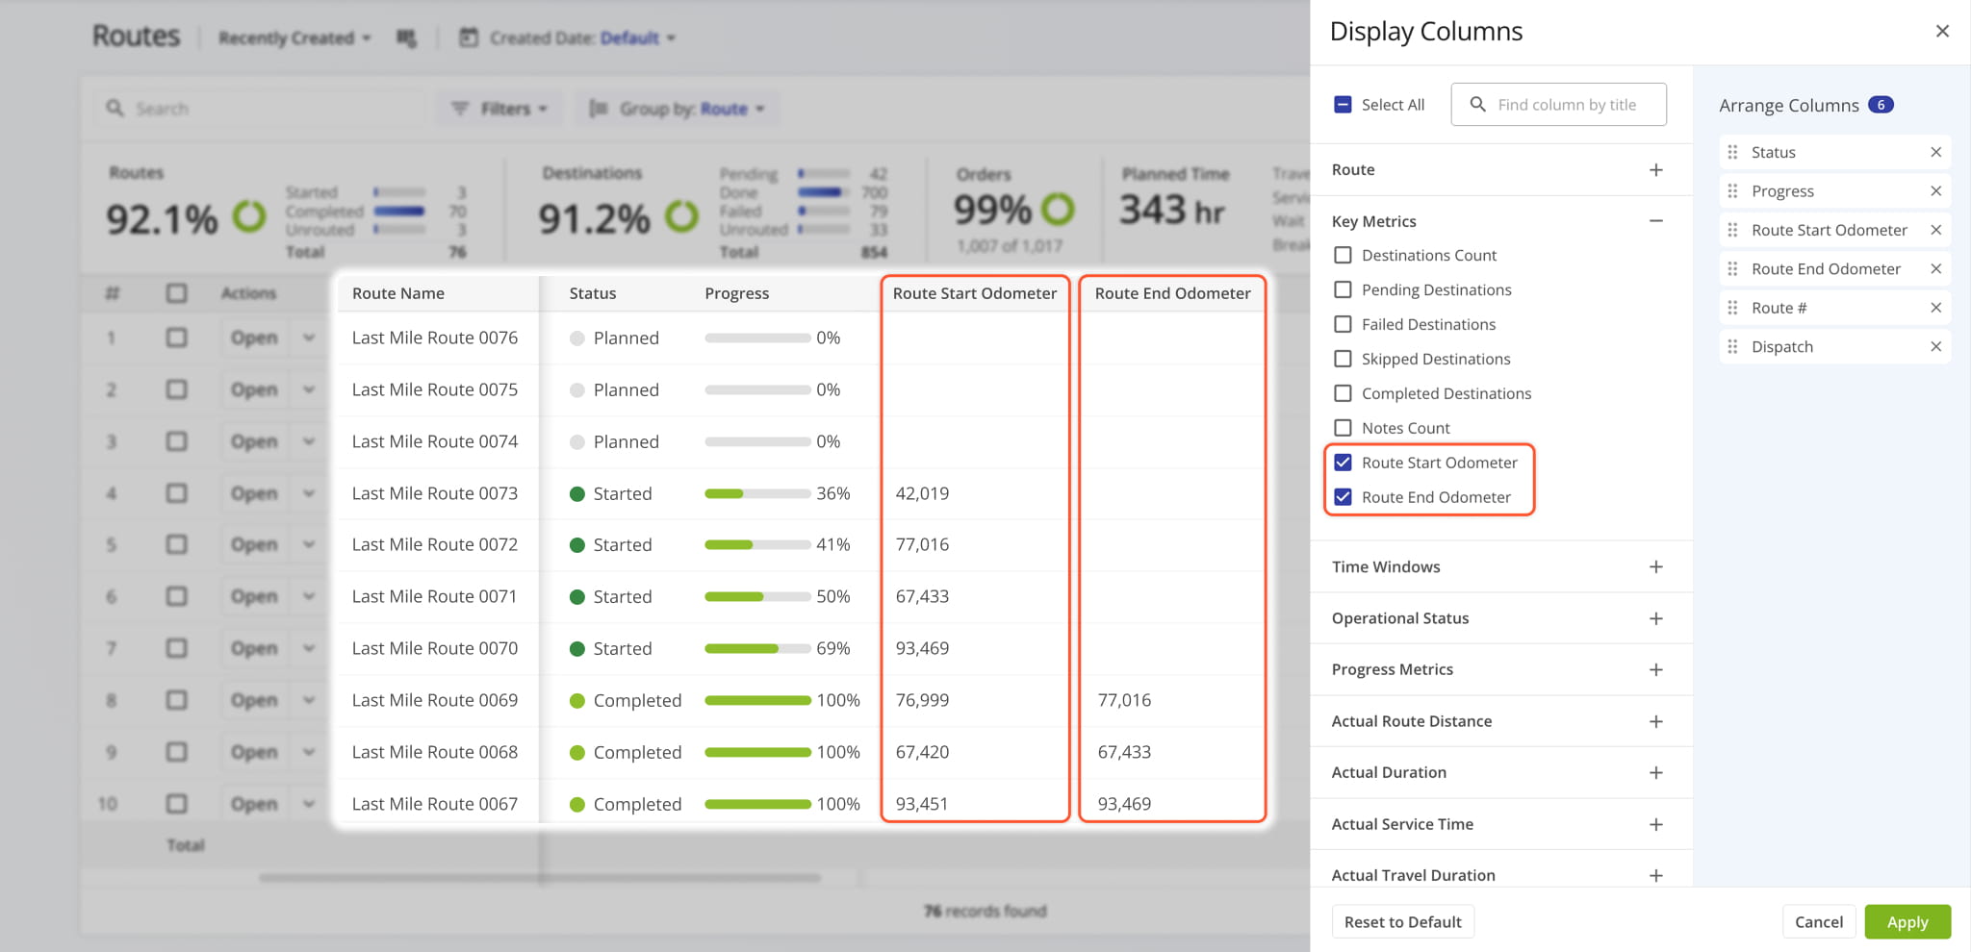1971x952 pixels.
Task: Enable the Destinations Count checkbox
Action: 1343,255
